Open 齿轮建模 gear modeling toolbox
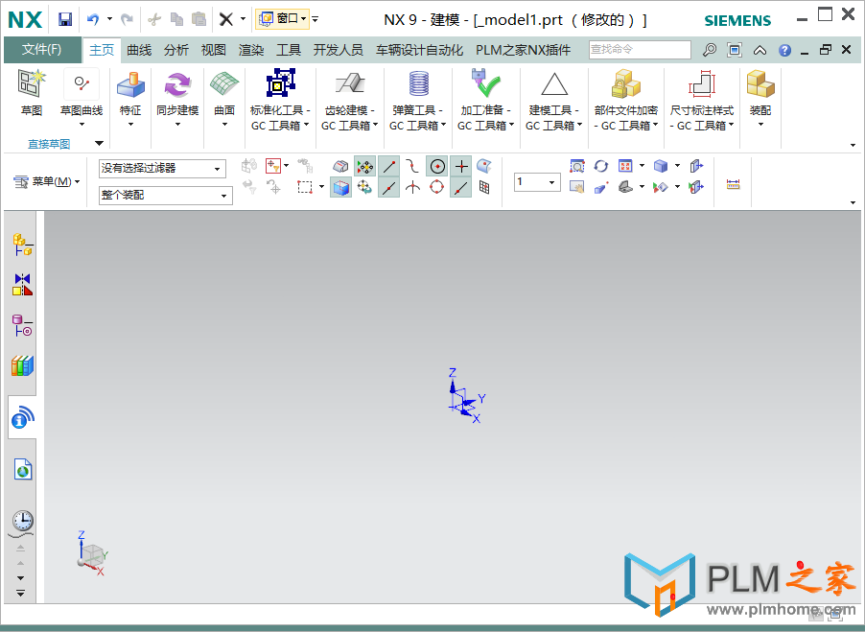The width and height of the screenshot is (865, 632). point(350,100)
